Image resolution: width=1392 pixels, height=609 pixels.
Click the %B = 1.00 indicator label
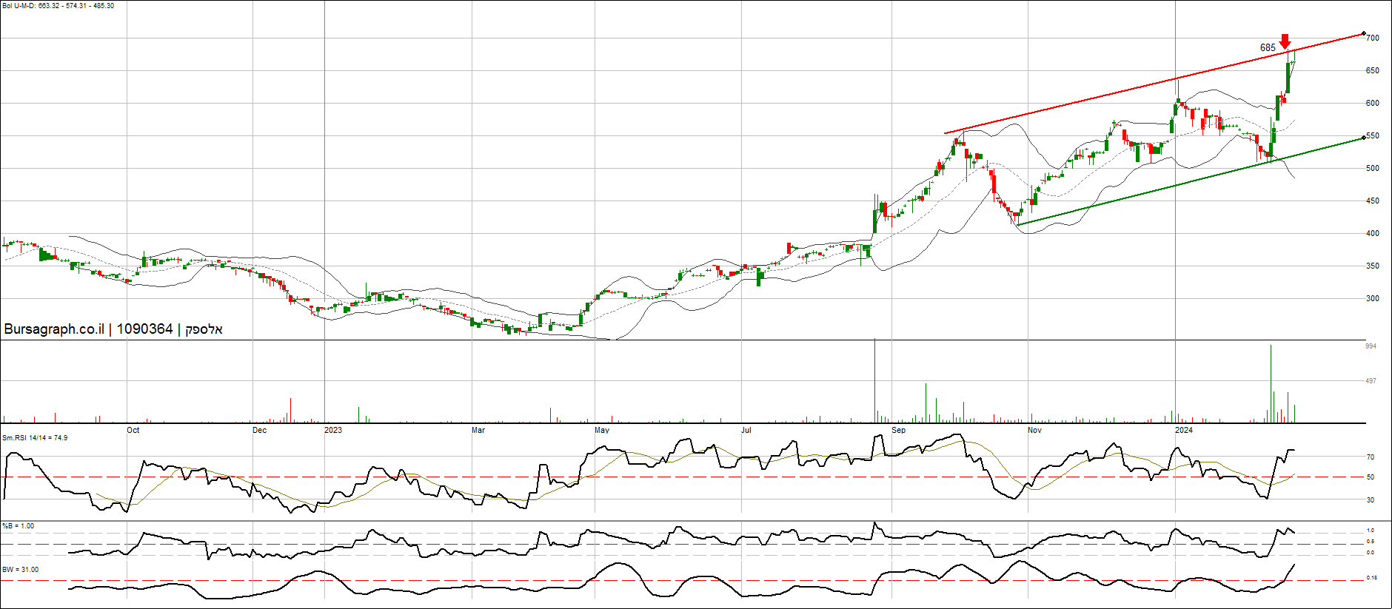tap(19, 526)
